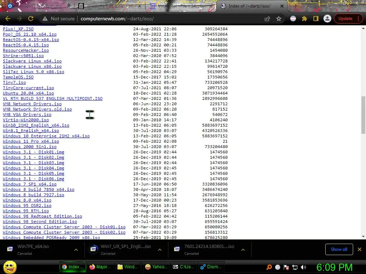Click the Win7_Ult_SP1 download file icon
The width and height of the screenshot is (366, 274).
[94, 249]
